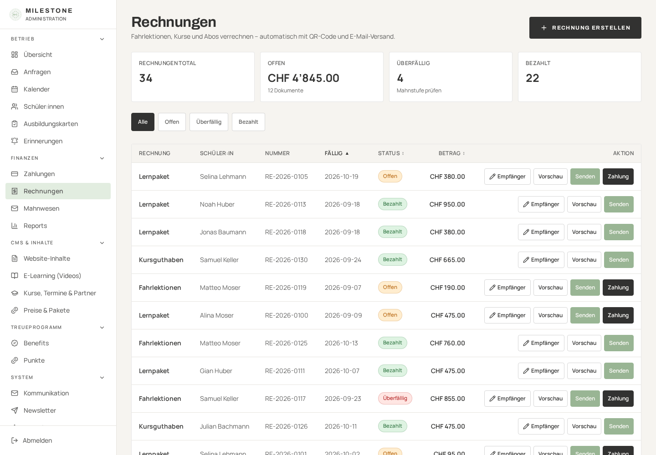Open E-Learning (Videos) book icon
Screen dimensions: 656x455
(15, 276)
